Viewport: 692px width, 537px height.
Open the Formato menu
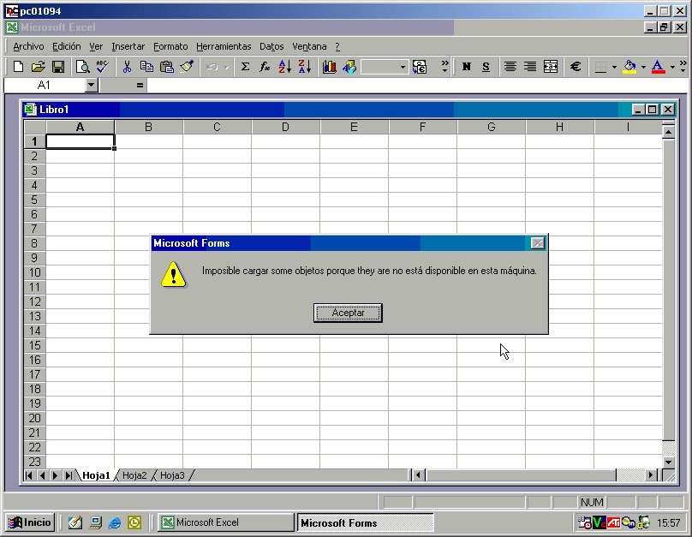point(170,46)
